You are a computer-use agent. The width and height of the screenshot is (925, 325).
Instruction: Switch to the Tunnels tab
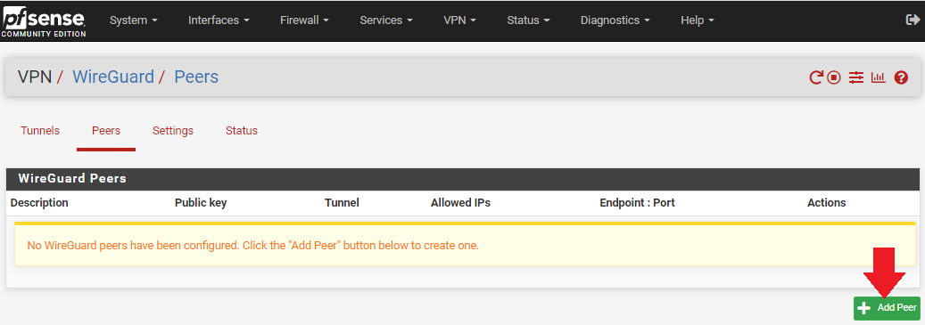40,131
